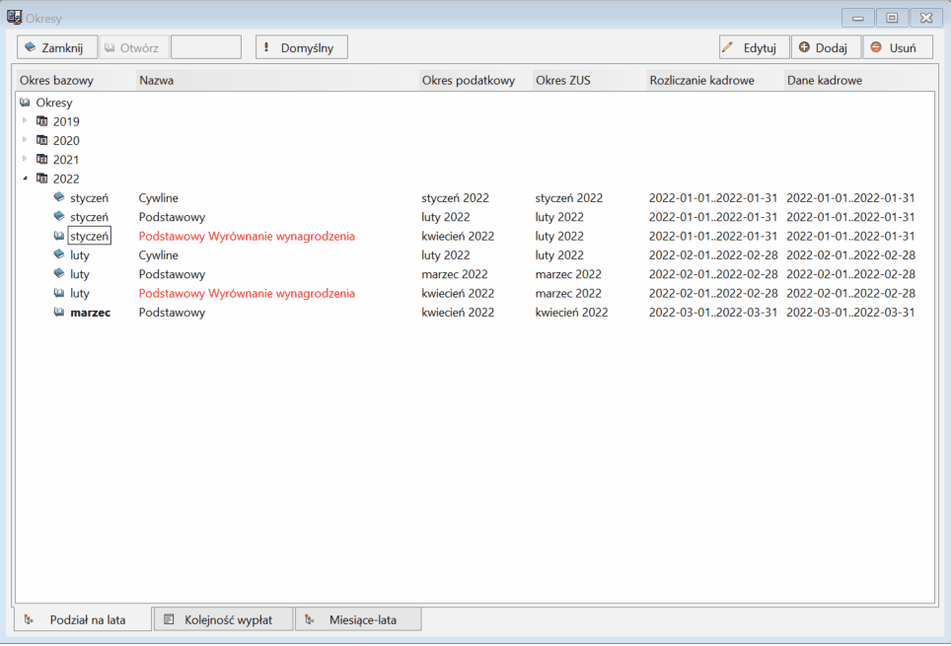Close the Okresy window with the X button
Image resolution: width=951 pixels, height=646 pixels.
point(926,18)
